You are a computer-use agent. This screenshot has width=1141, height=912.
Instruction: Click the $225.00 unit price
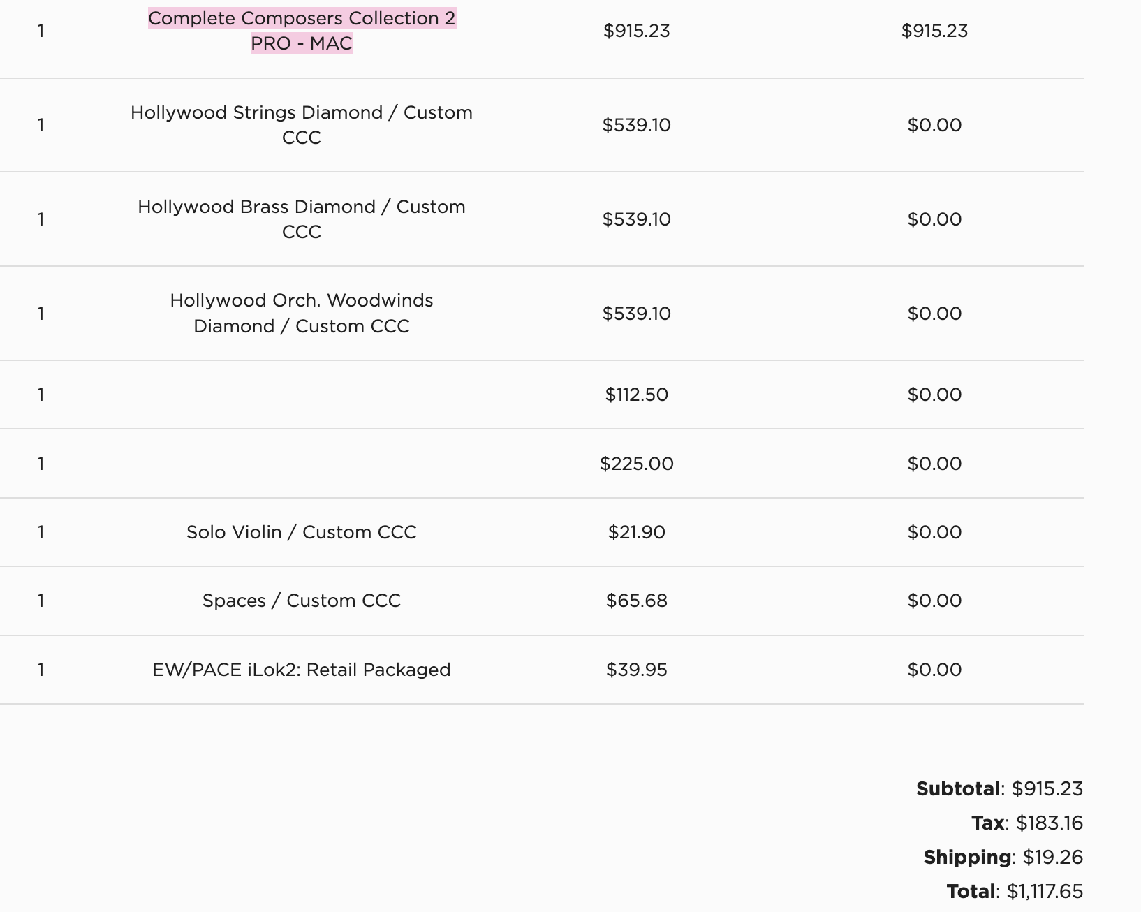[637, 464]
